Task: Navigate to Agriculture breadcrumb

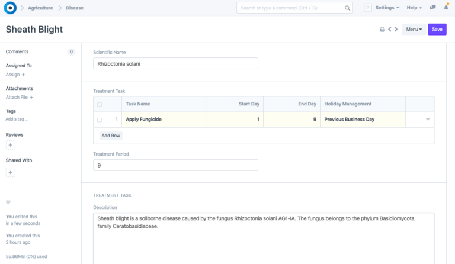Action: coord(40,8)
